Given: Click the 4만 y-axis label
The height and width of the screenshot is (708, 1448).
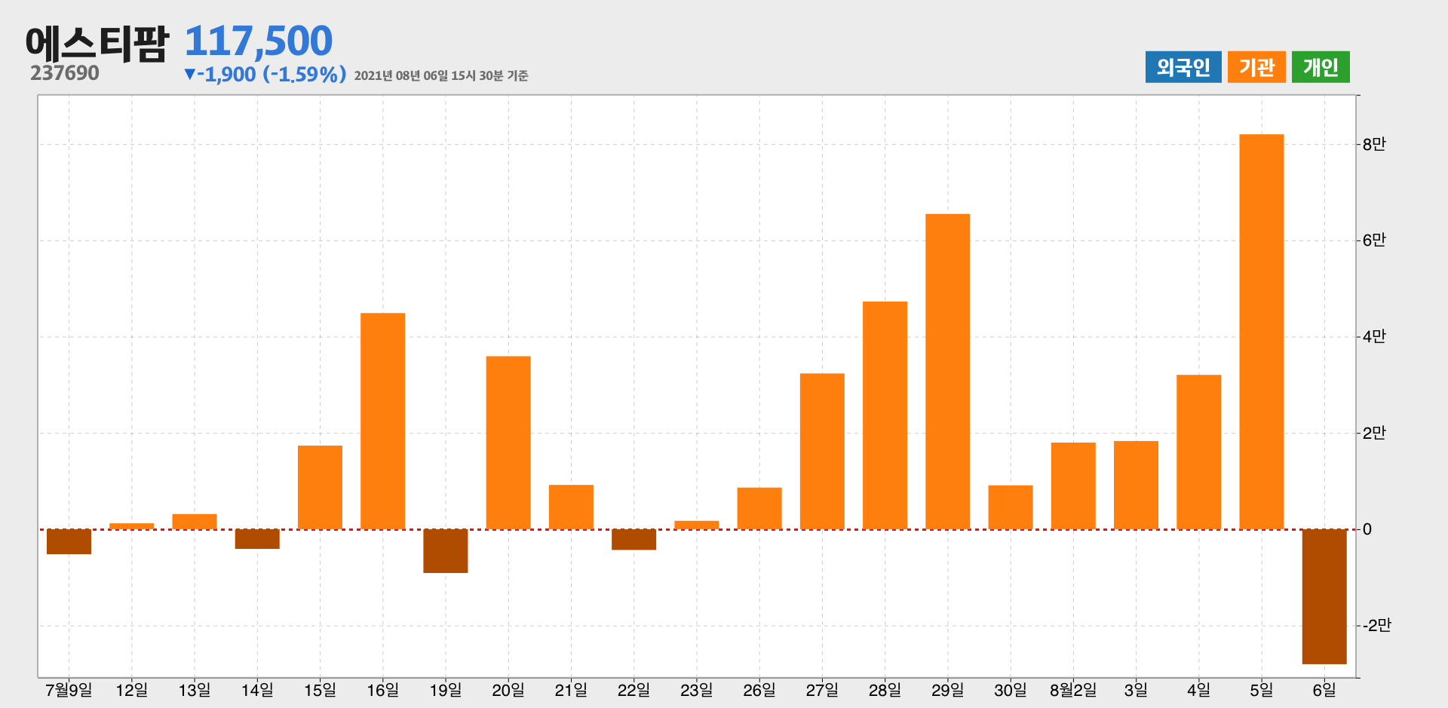Looking at the screenshot, I should pos(1374,337).
